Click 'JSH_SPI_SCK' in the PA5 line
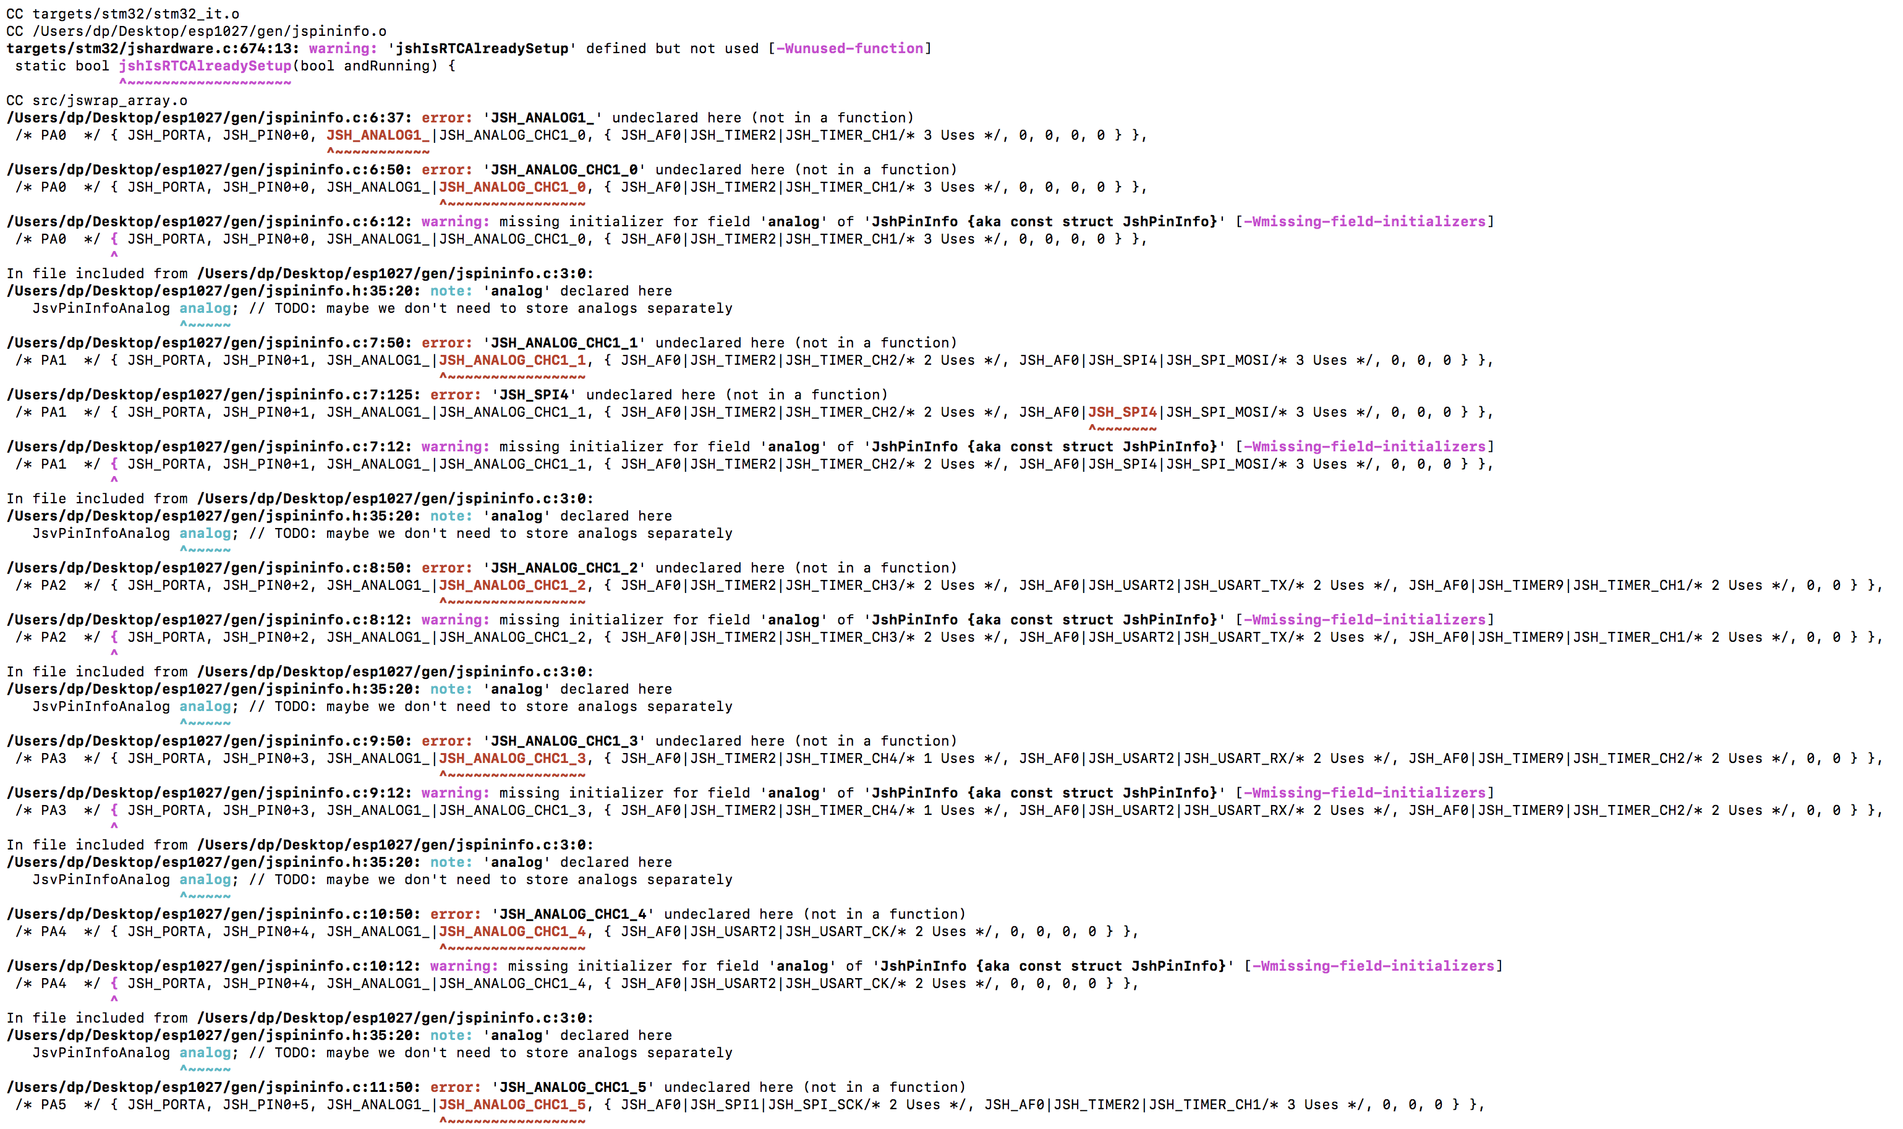Viewport: 1903px width, 1129px height. click(x=815, y=1105)
